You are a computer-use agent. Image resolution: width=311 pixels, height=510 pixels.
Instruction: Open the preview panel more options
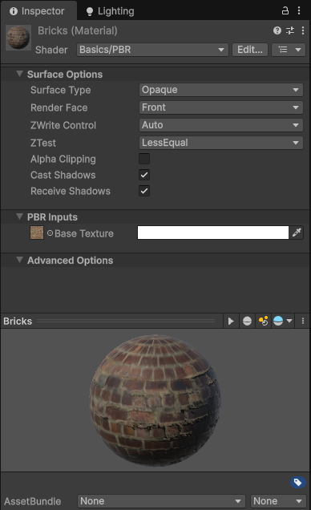302,322
